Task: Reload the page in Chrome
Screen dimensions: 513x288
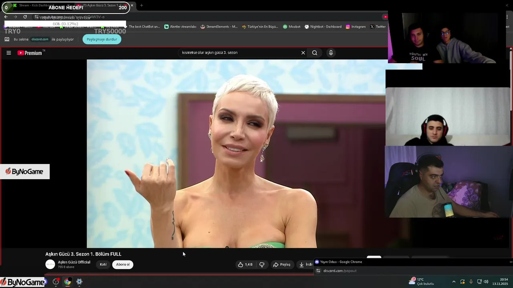Action: click(25, 17)
